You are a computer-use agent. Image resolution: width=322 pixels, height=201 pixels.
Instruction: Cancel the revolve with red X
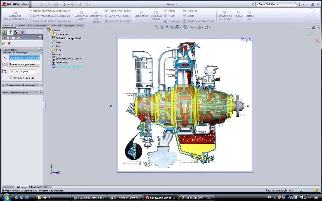point(9,43)
